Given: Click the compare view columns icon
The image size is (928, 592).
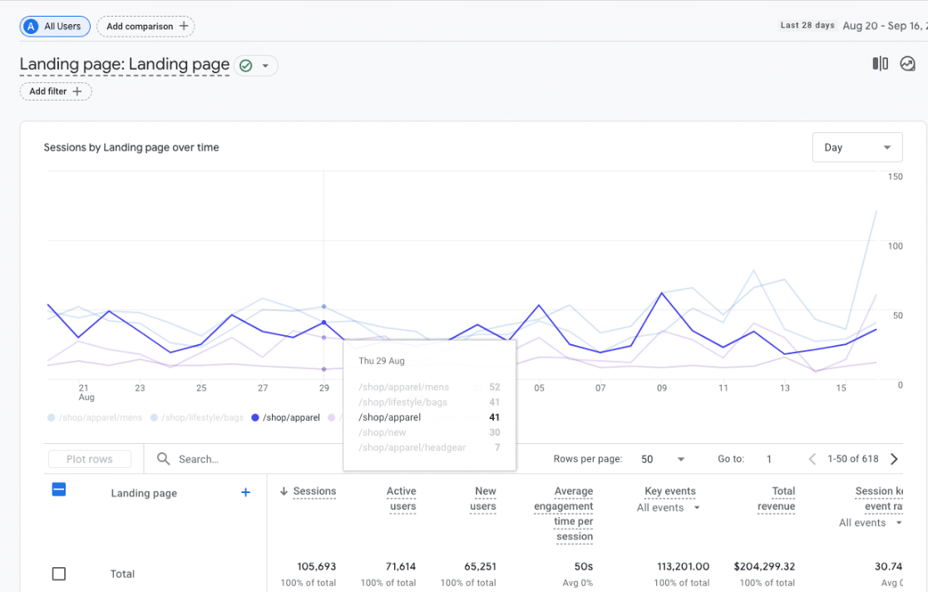Looking at the screenshot, I should point(880,64).
